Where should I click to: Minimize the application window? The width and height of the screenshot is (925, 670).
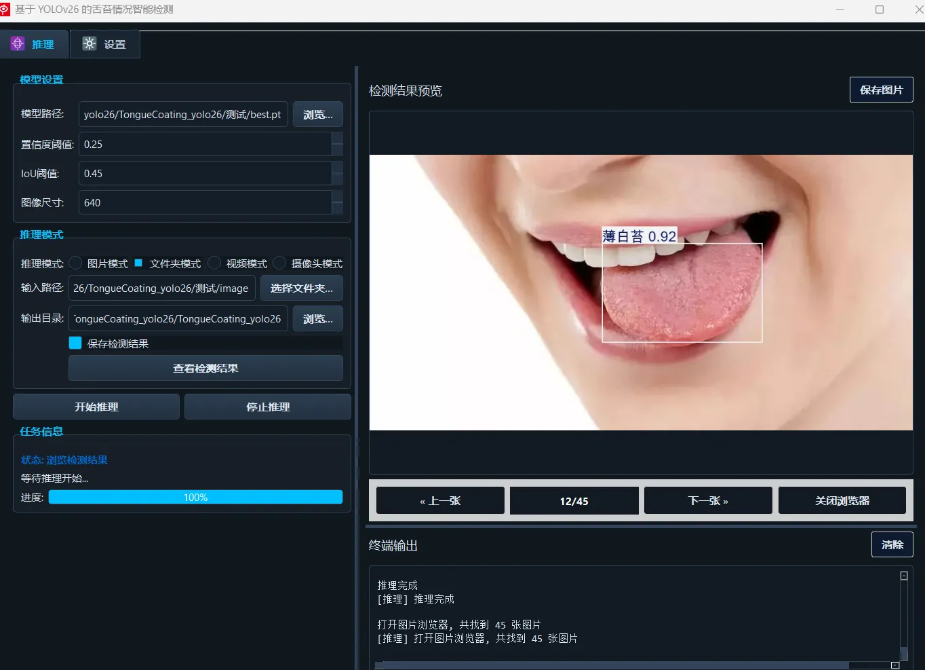pyautogui.click(x=840, y=10)
